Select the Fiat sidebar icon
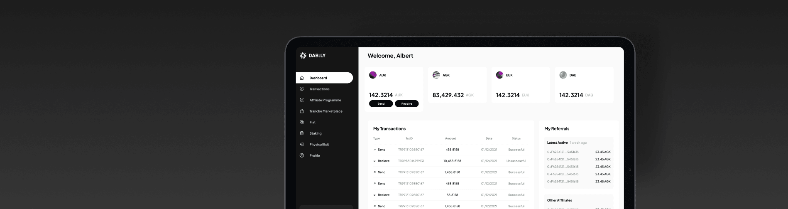Viewport: 788px width, 209px height. 302,122
